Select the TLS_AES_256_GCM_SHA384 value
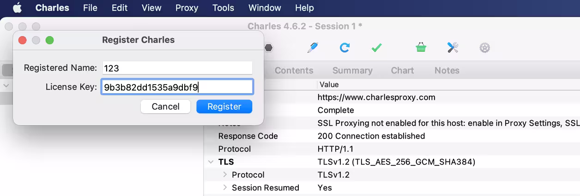The image size is (580, 196). 396,162
